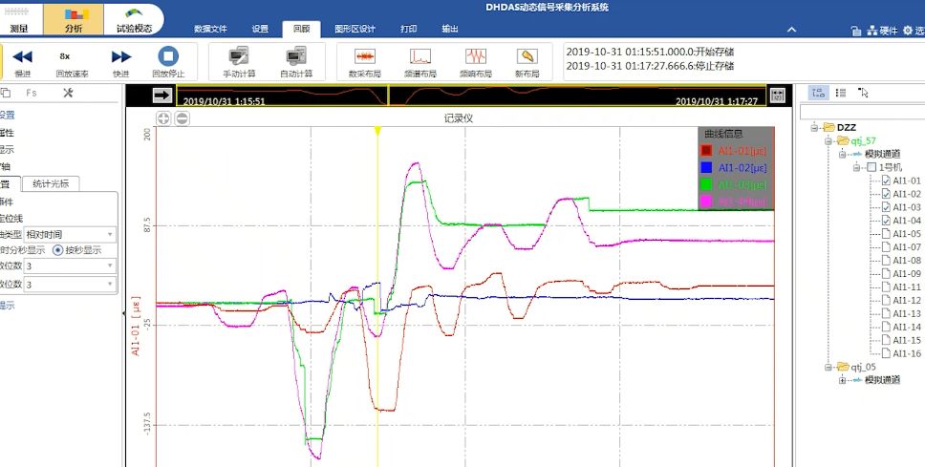This screenshot has height=467, width=925.
Task: Uncheck channel AI1-02 checkbox
Action: click(886, 194)
